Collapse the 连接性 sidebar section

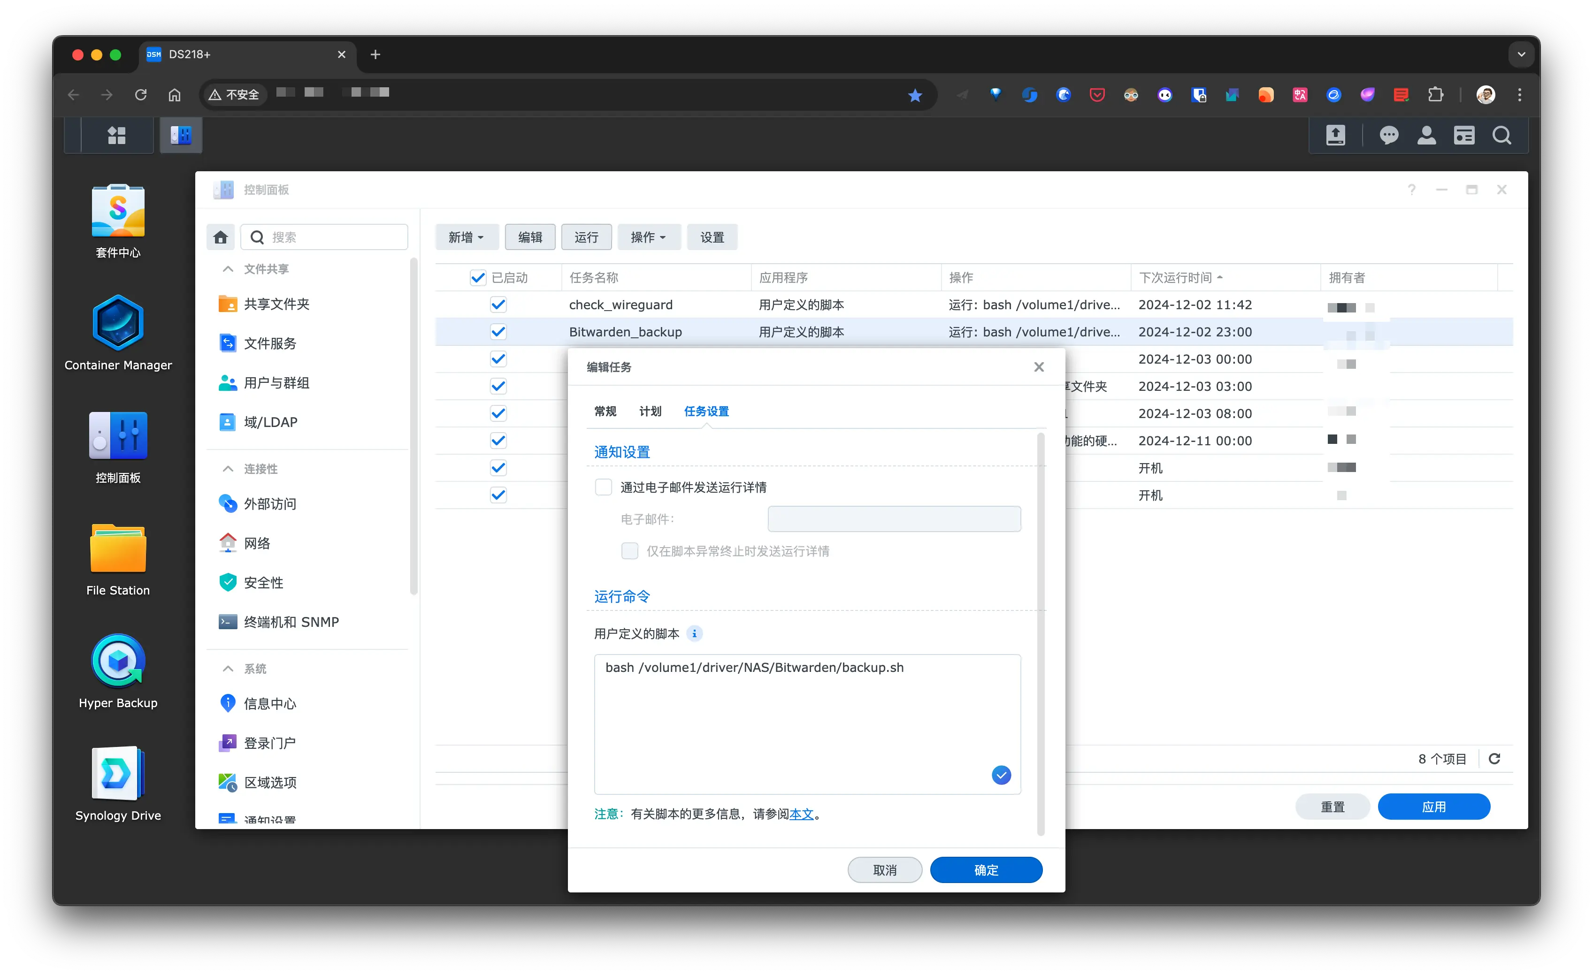[228, 468]
